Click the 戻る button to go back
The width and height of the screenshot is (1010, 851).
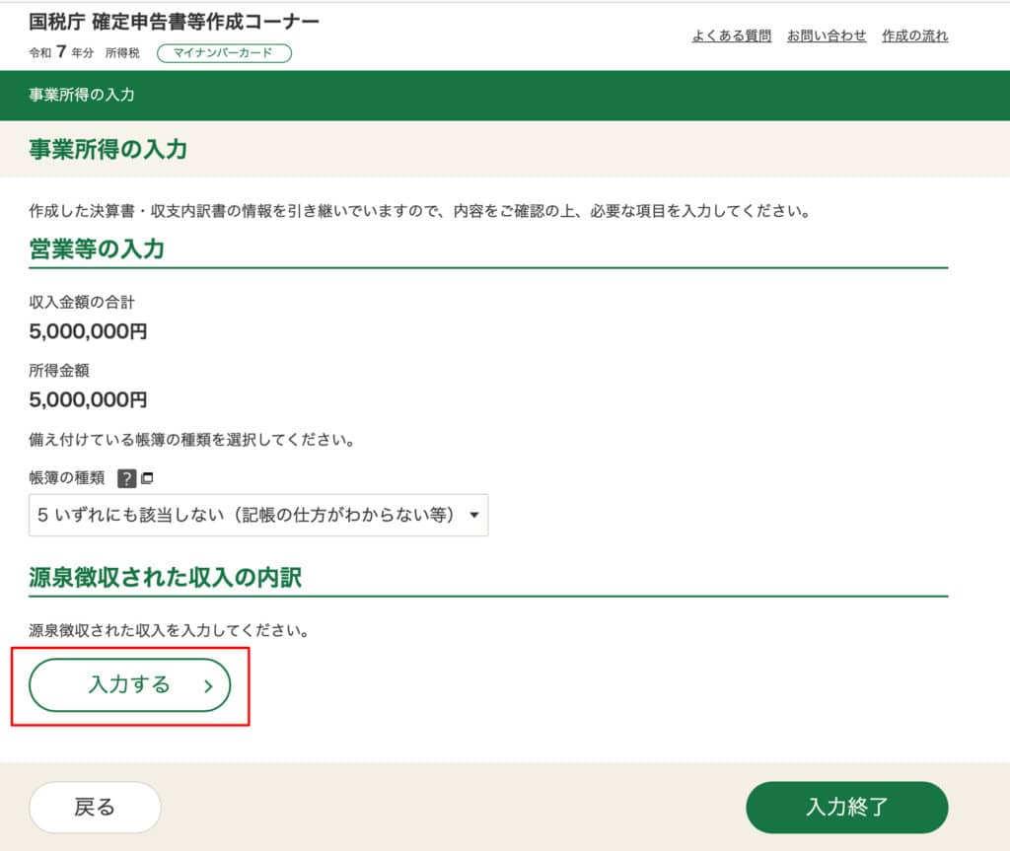pyautogui.click(x=95, y=808)
